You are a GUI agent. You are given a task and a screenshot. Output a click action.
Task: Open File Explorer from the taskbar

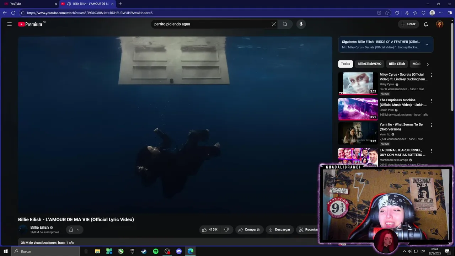click(x=97, y=251)
